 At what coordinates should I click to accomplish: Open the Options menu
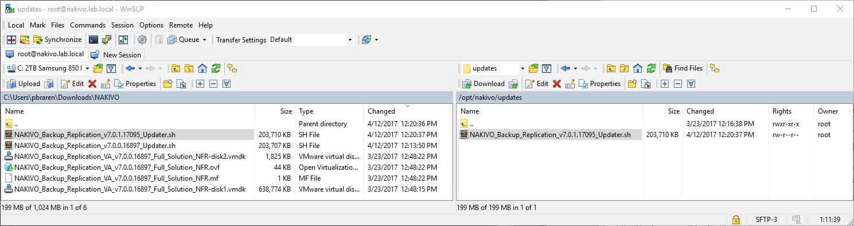(x=151, y=25)
